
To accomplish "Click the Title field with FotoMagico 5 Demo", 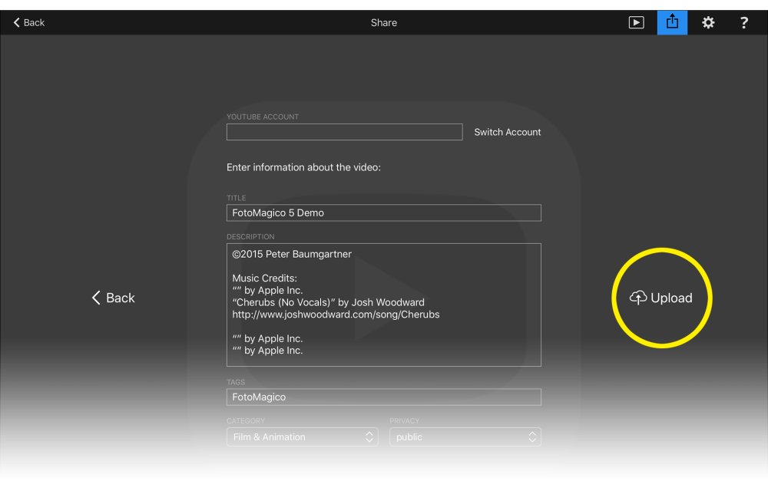I will tap(383, 212).
